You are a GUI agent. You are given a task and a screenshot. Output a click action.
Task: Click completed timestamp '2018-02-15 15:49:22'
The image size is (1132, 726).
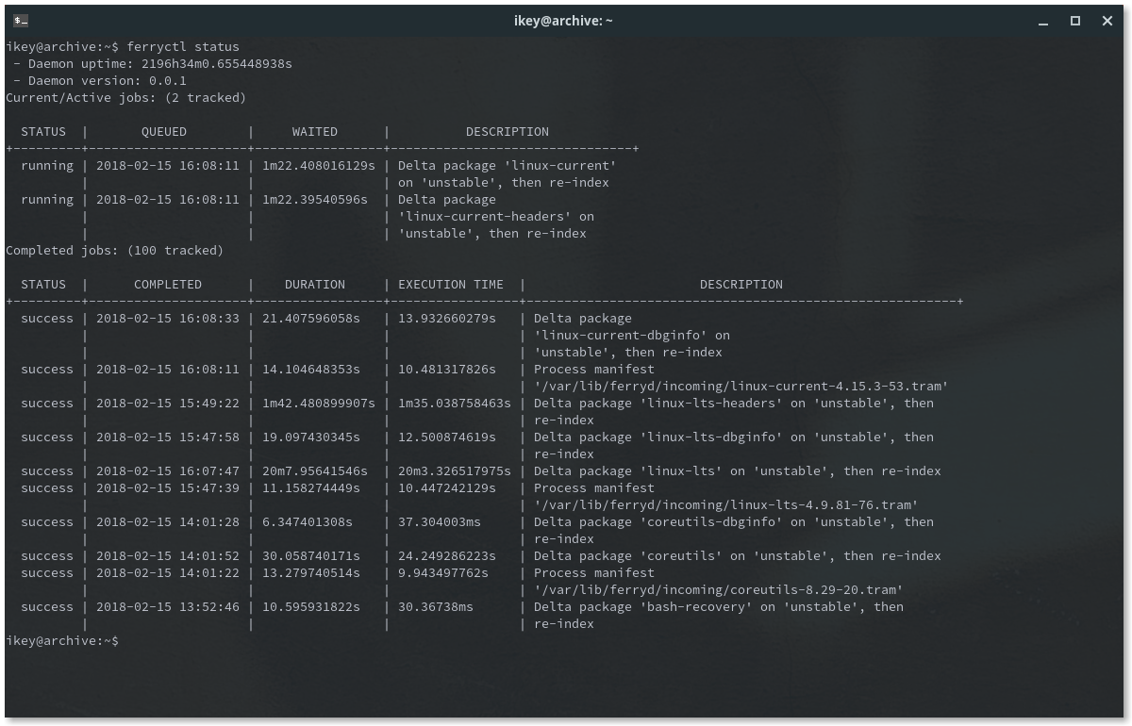(168, 403)
